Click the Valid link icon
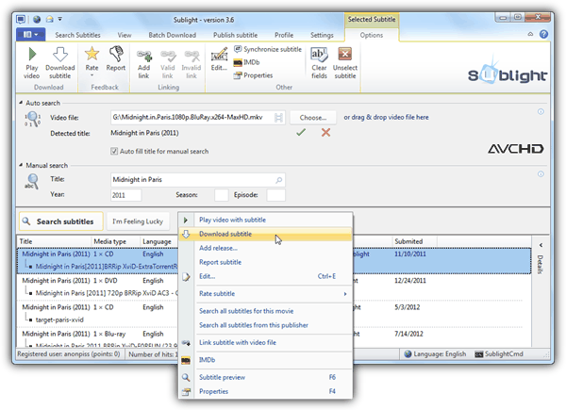Screen dimensions: 566x410 pos(168,56)
